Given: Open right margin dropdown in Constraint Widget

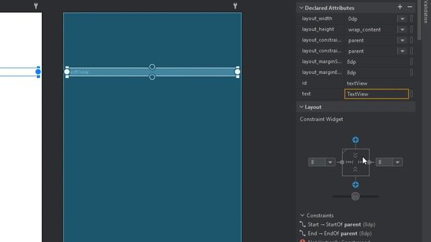Looking at the screenshot, I should coord(397,162).
